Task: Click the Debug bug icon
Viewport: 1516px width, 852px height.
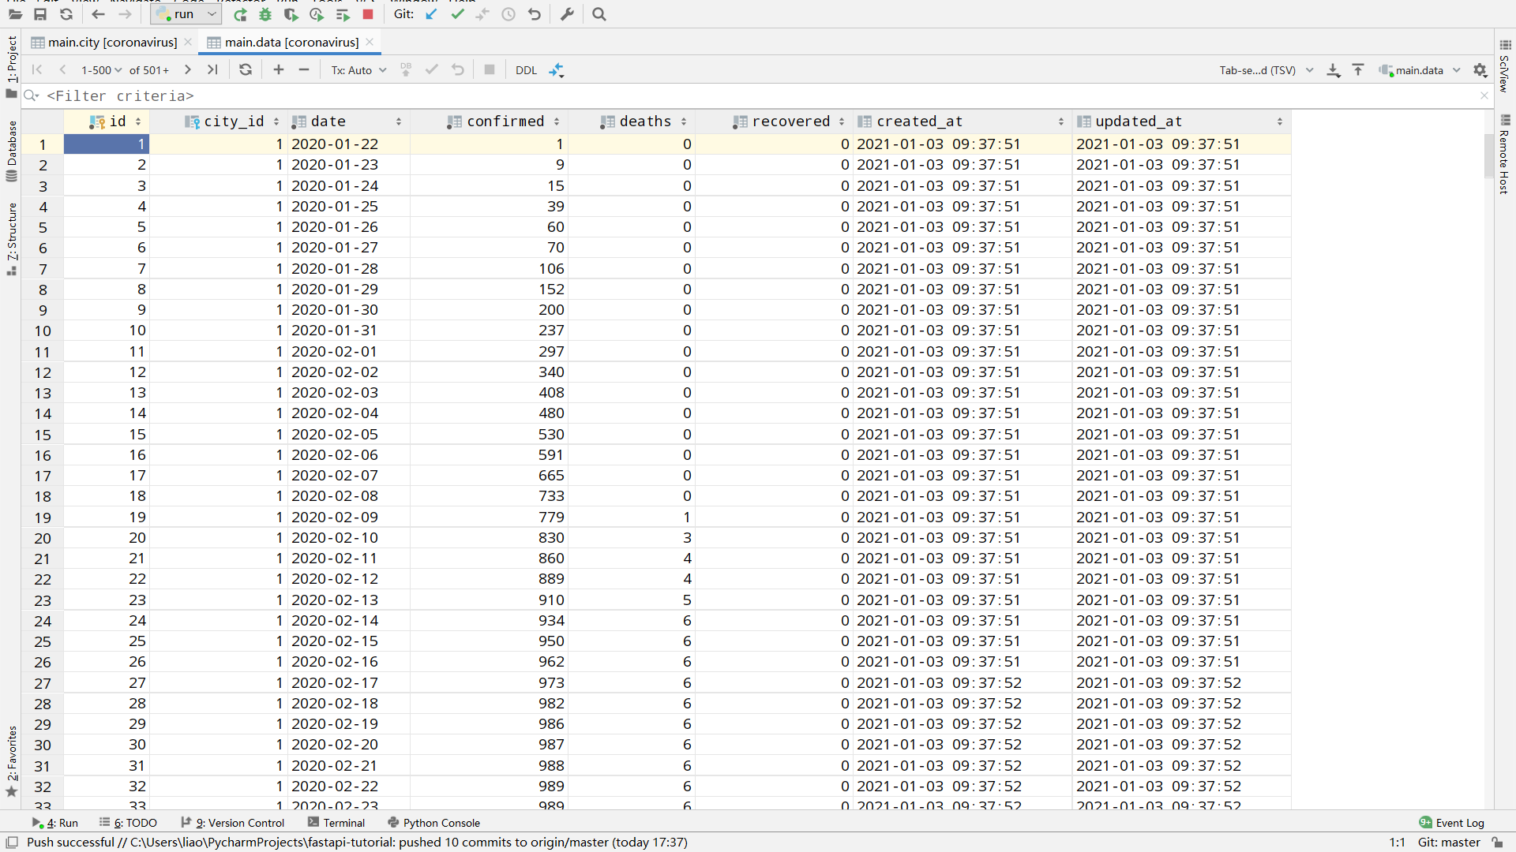Action: (x=265, y=14)
